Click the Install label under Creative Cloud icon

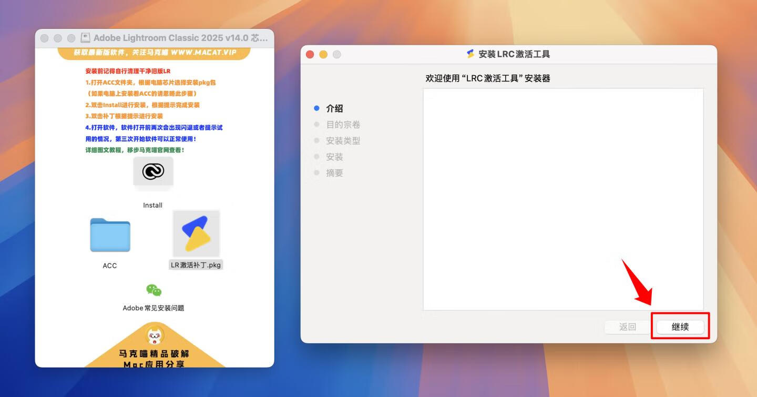point(153,205)
